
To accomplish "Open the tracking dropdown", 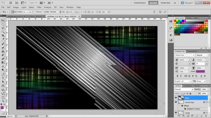I will tap(206, 64).
